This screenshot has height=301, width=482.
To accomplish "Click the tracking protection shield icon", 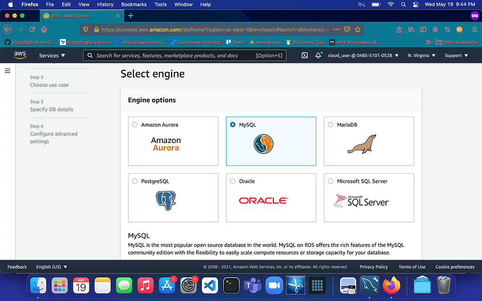I will tap(86, 30).
